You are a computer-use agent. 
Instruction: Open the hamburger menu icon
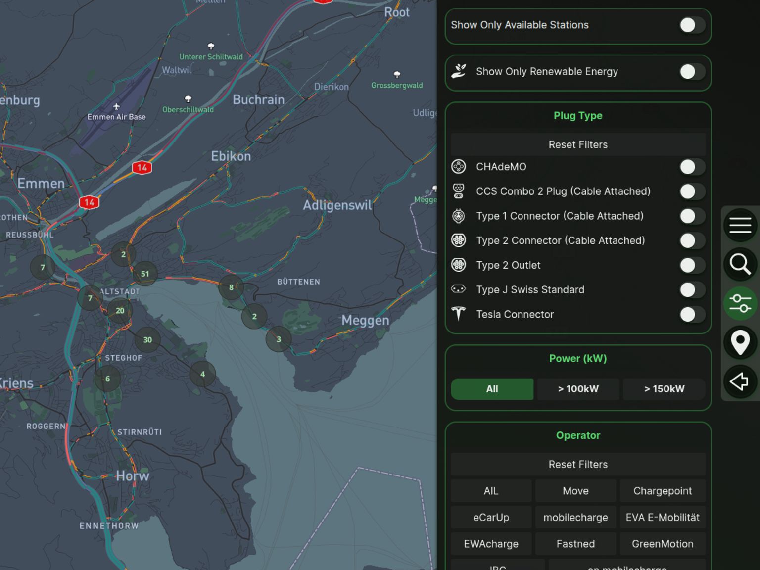[740, 225]
